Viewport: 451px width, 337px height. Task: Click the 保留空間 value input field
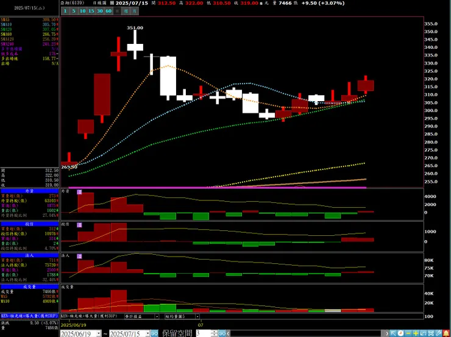[x=204, y=333]
